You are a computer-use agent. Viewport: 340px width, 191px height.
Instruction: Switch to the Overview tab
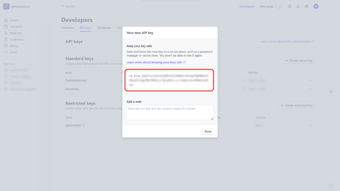point(67,28)
